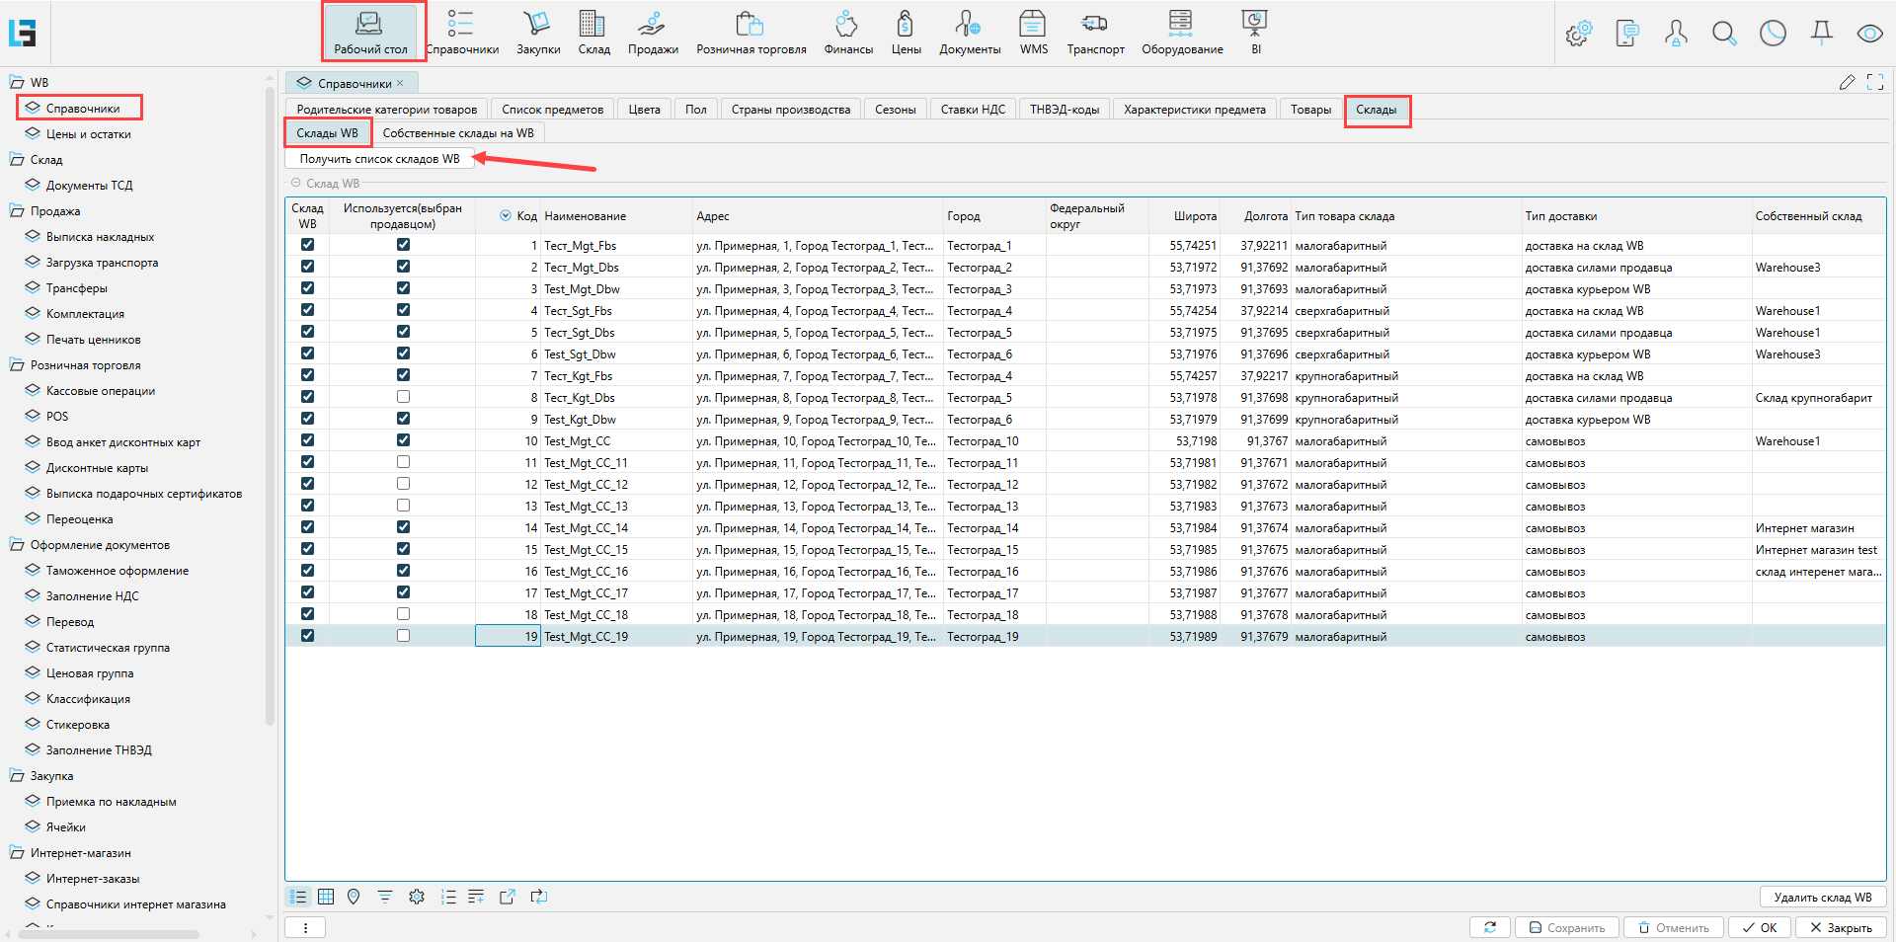Click the map pin icon below table

coord(354,897)
